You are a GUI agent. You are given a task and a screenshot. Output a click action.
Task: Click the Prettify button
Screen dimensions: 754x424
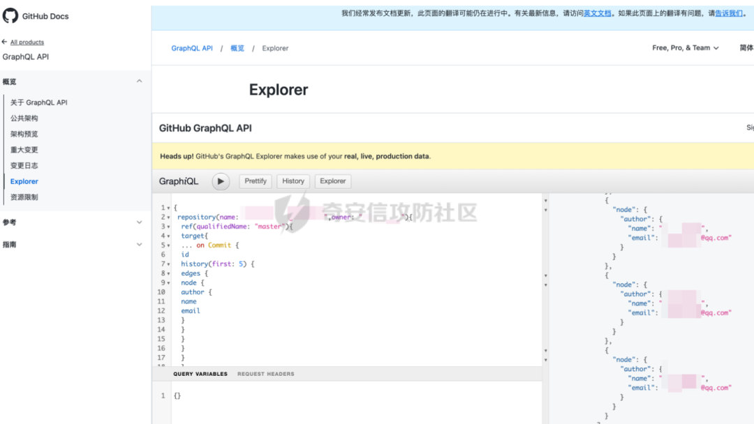click(256, 181)
